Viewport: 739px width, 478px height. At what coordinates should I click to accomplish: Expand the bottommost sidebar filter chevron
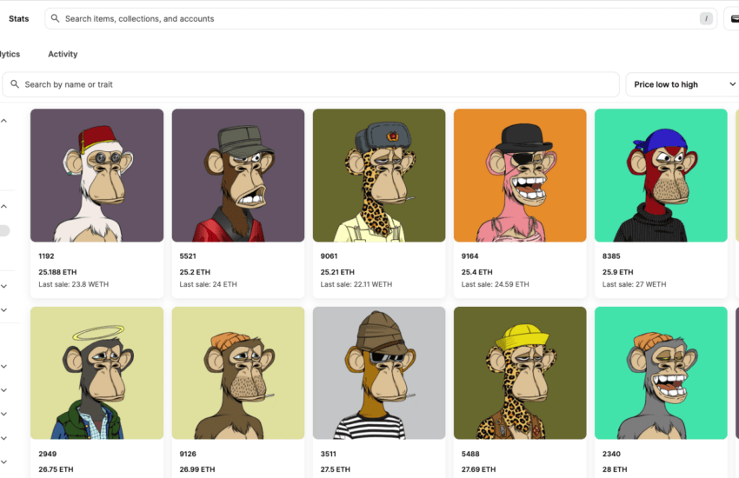click(x=3, y=462)
